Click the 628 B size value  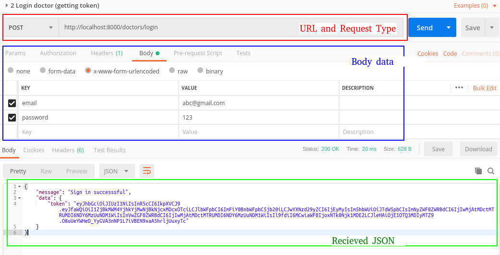coord(404,149)
